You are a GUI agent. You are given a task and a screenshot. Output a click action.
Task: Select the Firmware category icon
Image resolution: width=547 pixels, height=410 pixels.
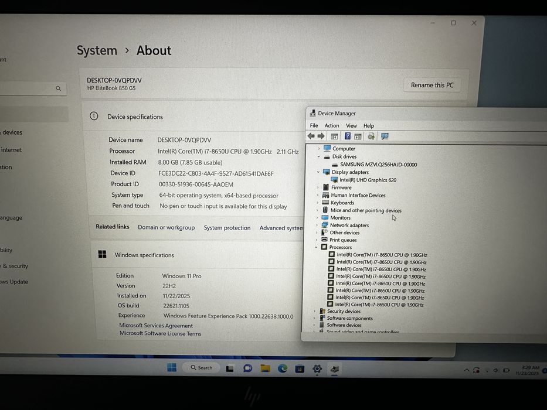click(326, 187)
